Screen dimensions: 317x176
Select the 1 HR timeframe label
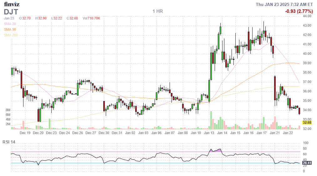click(x=158, y=11)
